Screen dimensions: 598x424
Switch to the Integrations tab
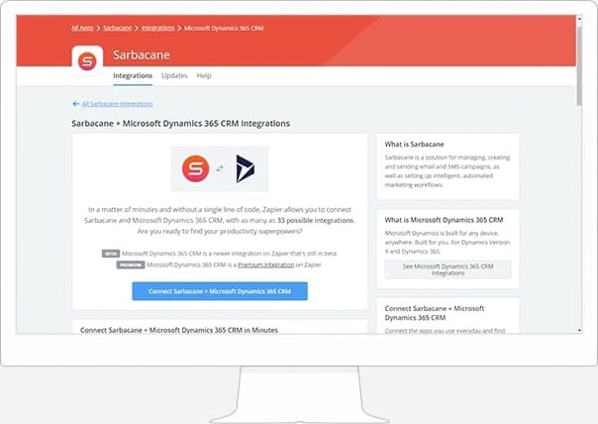click(x=133, y=75)
